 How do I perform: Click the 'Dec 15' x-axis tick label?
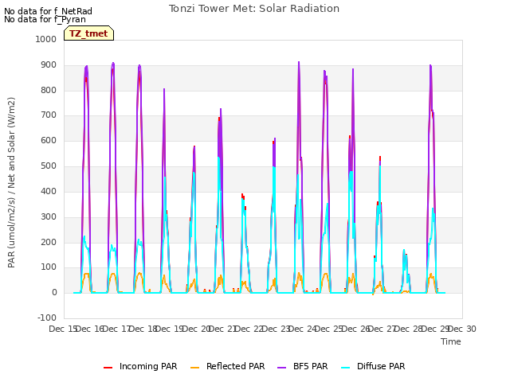point(63,329)
